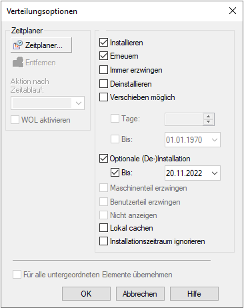The width and height of the screenshot is (244, 308).
Task: Open Hilfe for this dialog
Action: pyautogui.click(x=194, y=294)
